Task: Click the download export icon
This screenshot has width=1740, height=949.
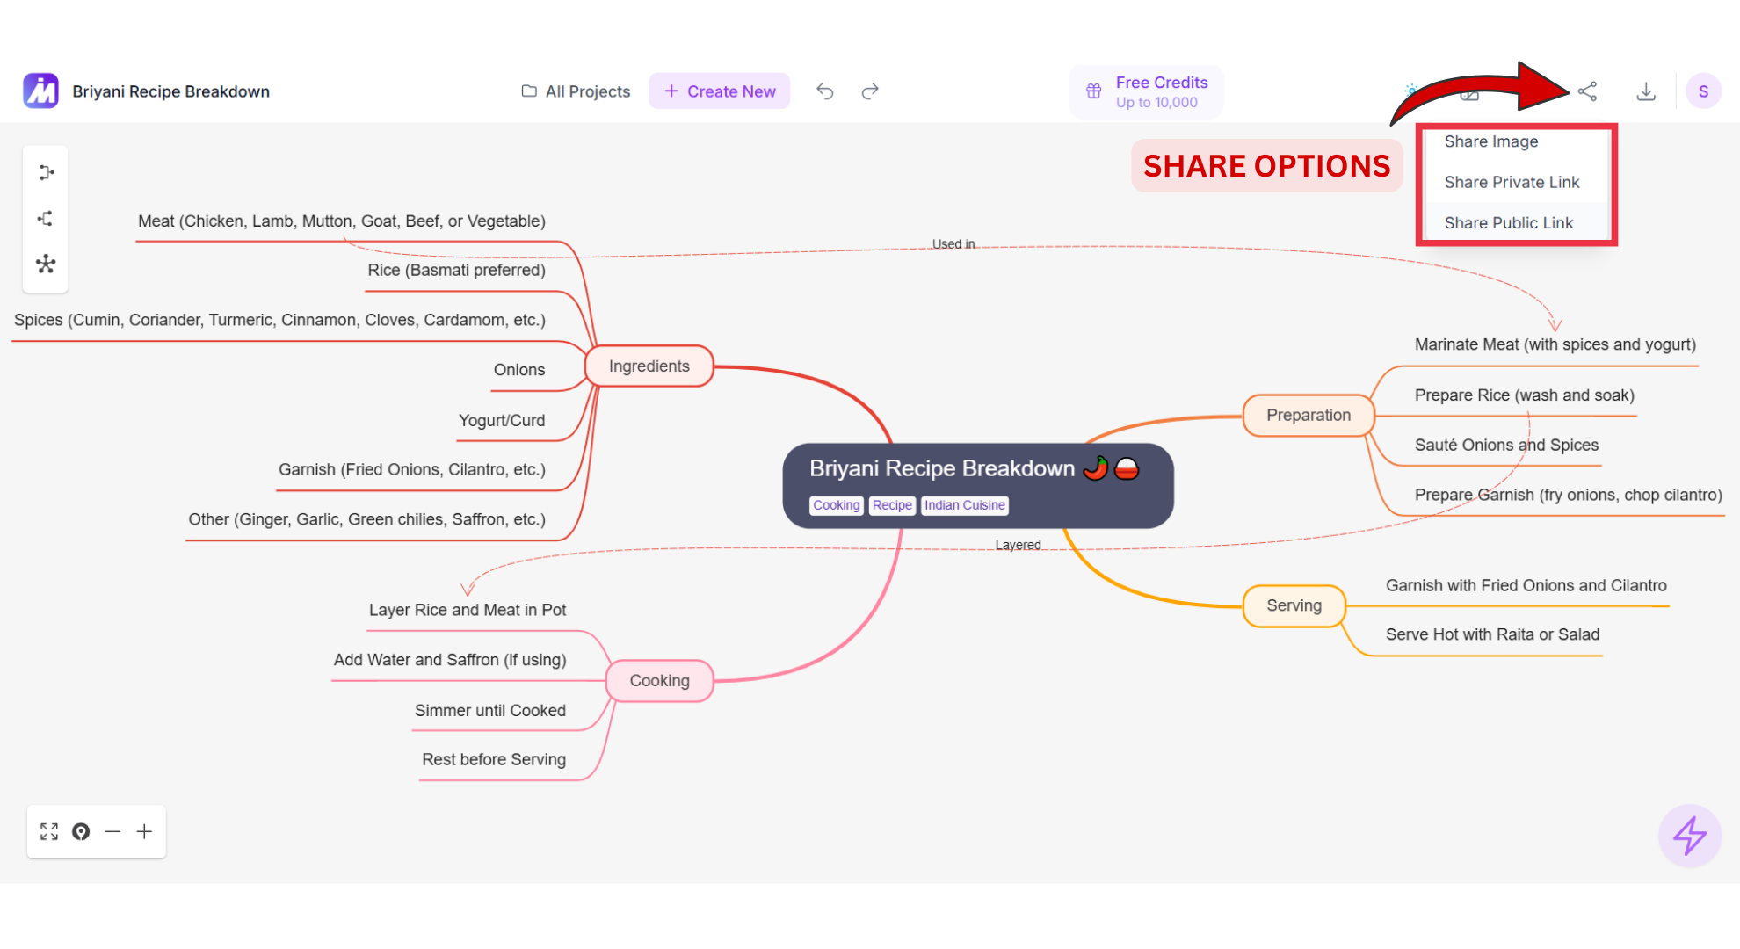Action: coord(1646,91)
